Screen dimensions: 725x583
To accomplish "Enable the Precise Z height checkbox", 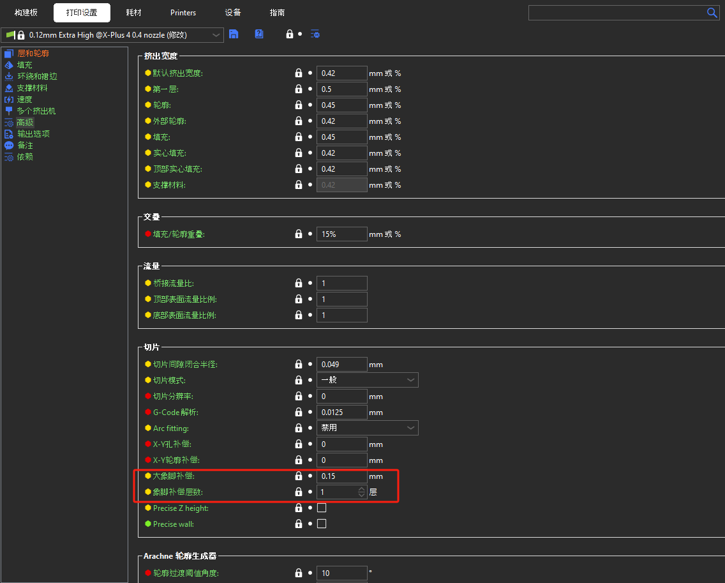I will click(x=322, y=508).
